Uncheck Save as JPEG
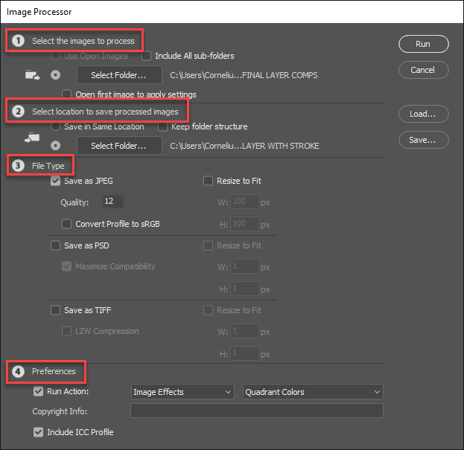Viewport: 464px width, 450px height. pos(55,181)
